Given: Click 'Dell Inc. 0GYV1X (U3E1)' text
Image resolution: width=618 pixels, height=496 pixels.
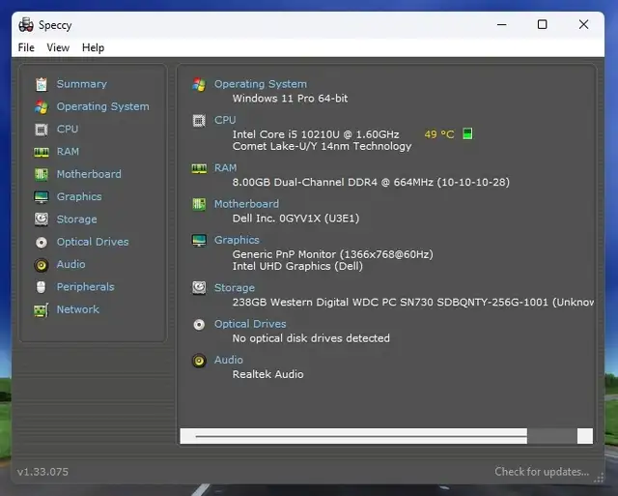Looking at the screenshot, I should pyautogui.click(x=295, y=219).
